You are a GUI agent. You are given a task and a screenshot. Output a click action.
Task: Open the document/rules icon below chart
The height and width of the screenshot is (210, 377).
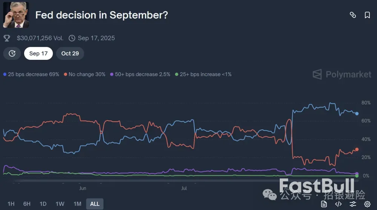(x=324, y=204)
